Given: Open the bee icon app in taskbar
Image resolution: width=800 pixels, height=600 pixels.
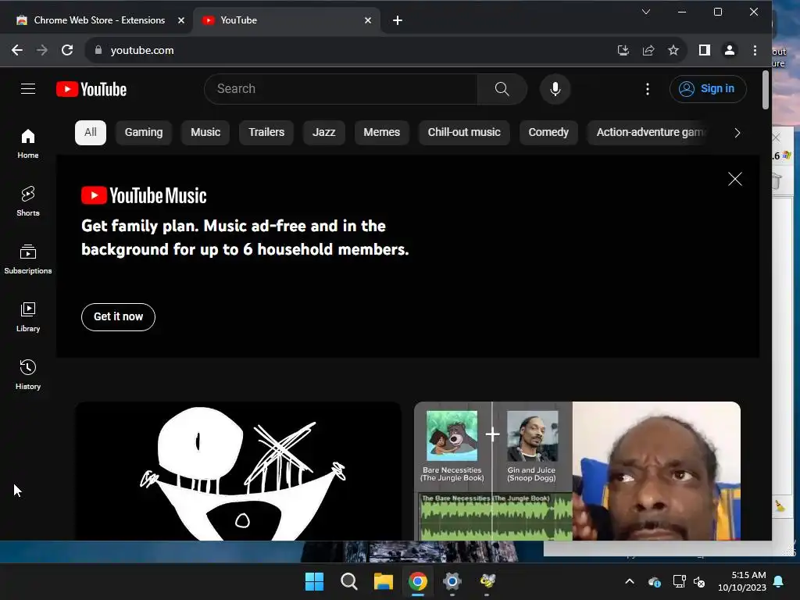Looking at the screenshot, I should [x=487, y=581].
